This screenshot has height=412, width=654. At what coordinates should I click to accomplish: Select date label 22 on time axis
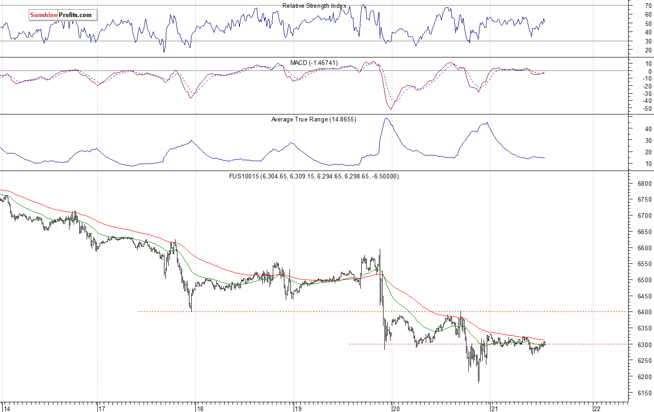click(x=597, y=409)
